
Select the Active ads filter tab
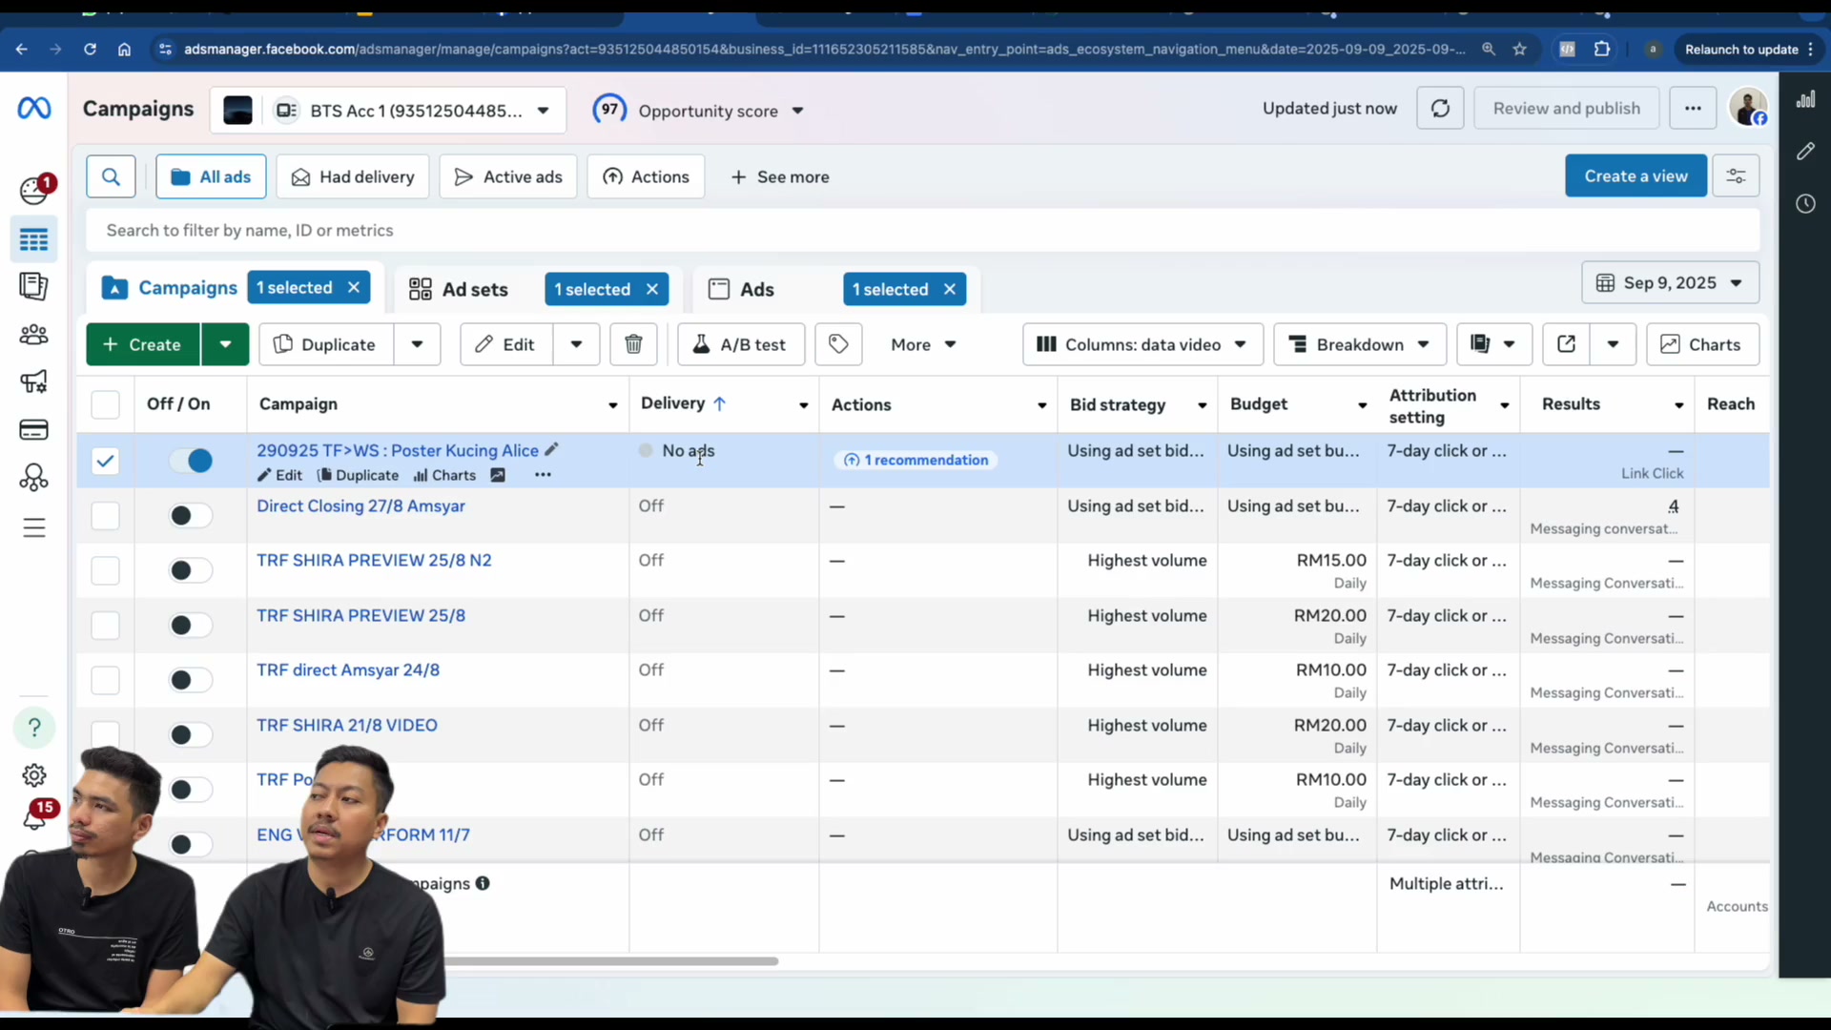tap(508, 176)
